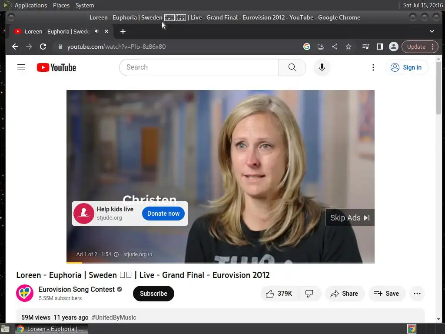Click the 59M views text

click(36, 317)
